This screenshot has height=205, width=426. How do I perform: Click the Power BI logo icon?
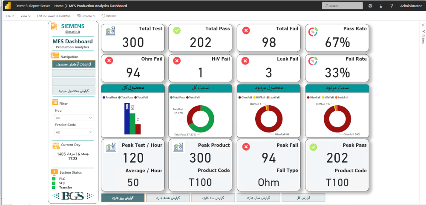point(8,6)
